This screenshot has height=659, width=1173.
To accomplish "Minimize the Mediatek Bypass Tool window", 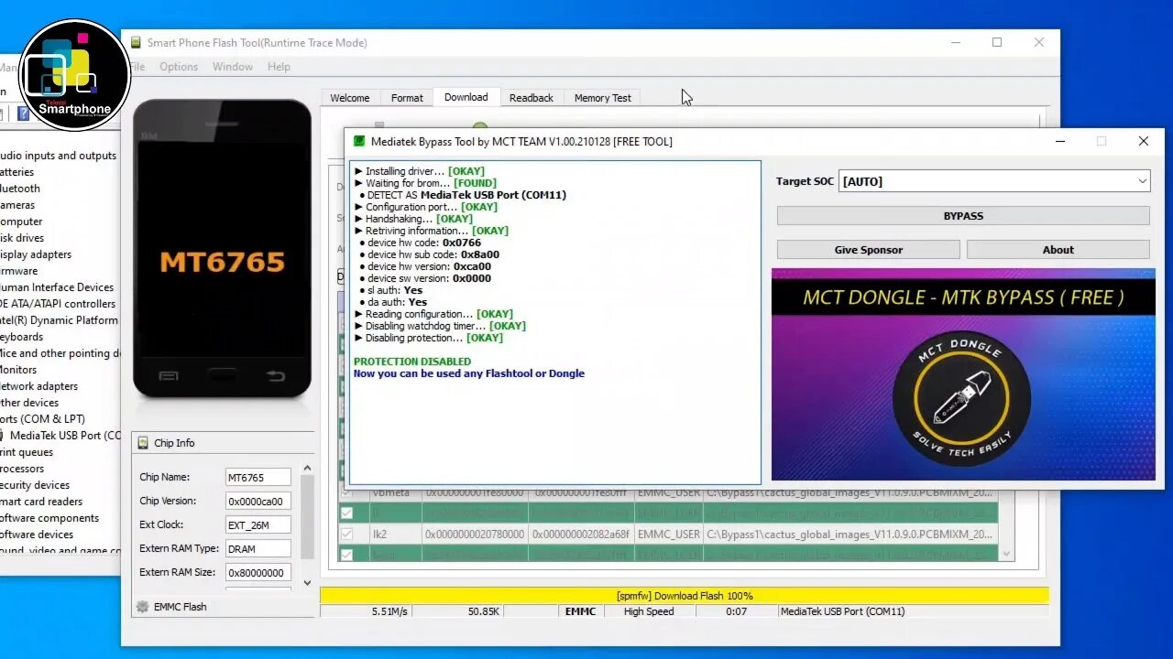I will (1060, 141).
